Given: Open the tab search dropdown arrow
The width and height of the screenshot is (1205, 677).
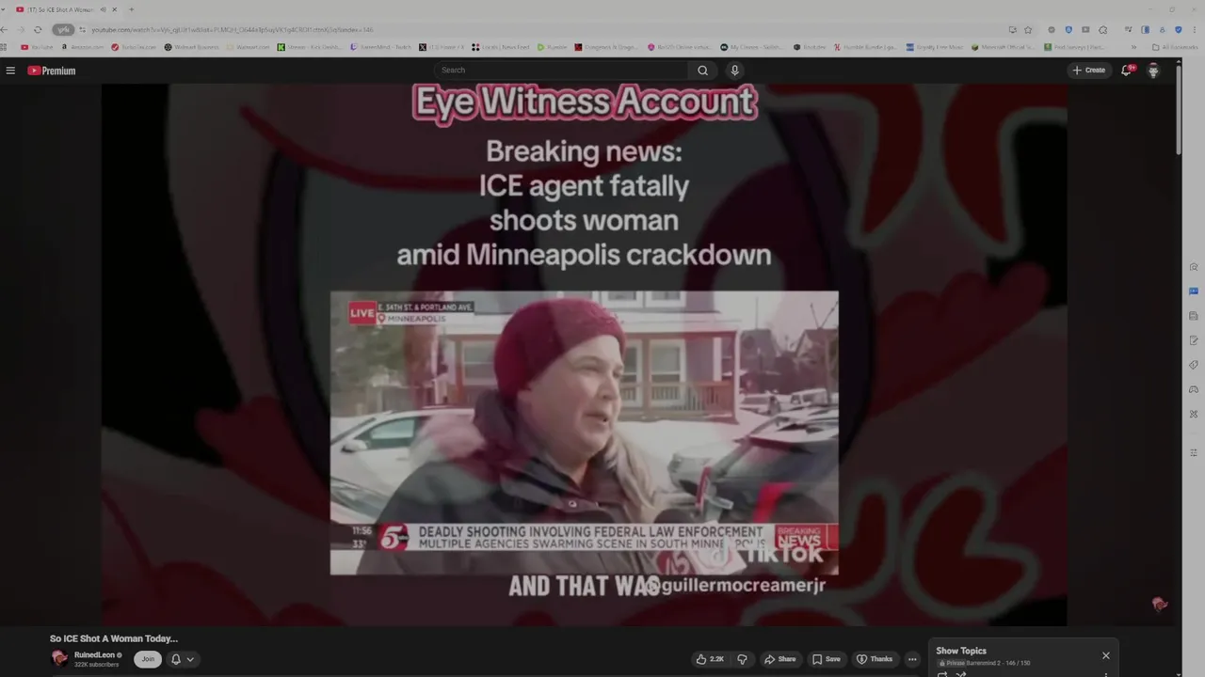Looking at the screenshot, I should pyautogui.click(x=3, y=9).
